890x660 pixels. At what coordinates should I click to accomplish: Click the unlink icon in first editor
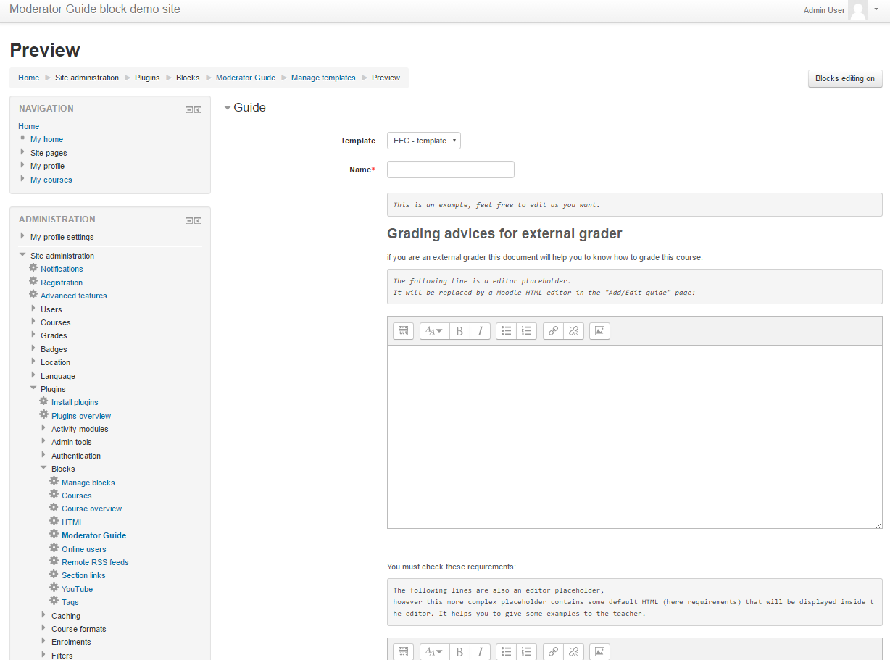(x=574, y=331)
